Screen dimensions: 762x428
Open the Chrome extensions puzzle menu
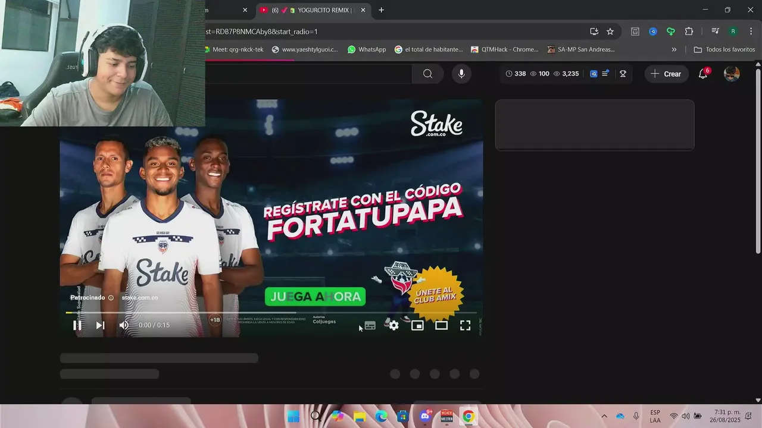[689, 32]
